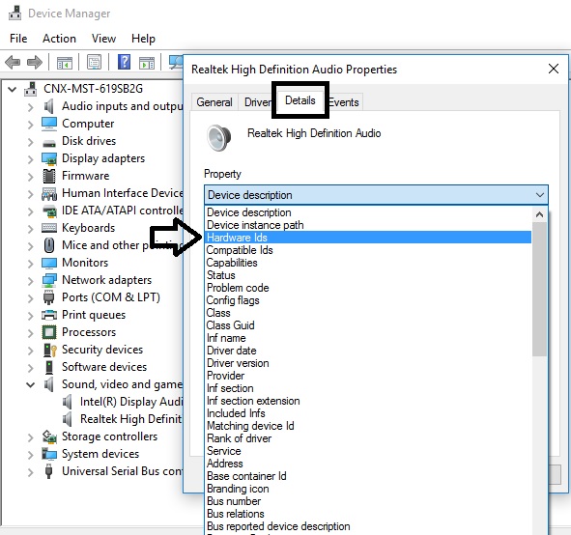Click the Universal Serial Bus plug icon
Screen dimensions: 571x535
point(48,471)
